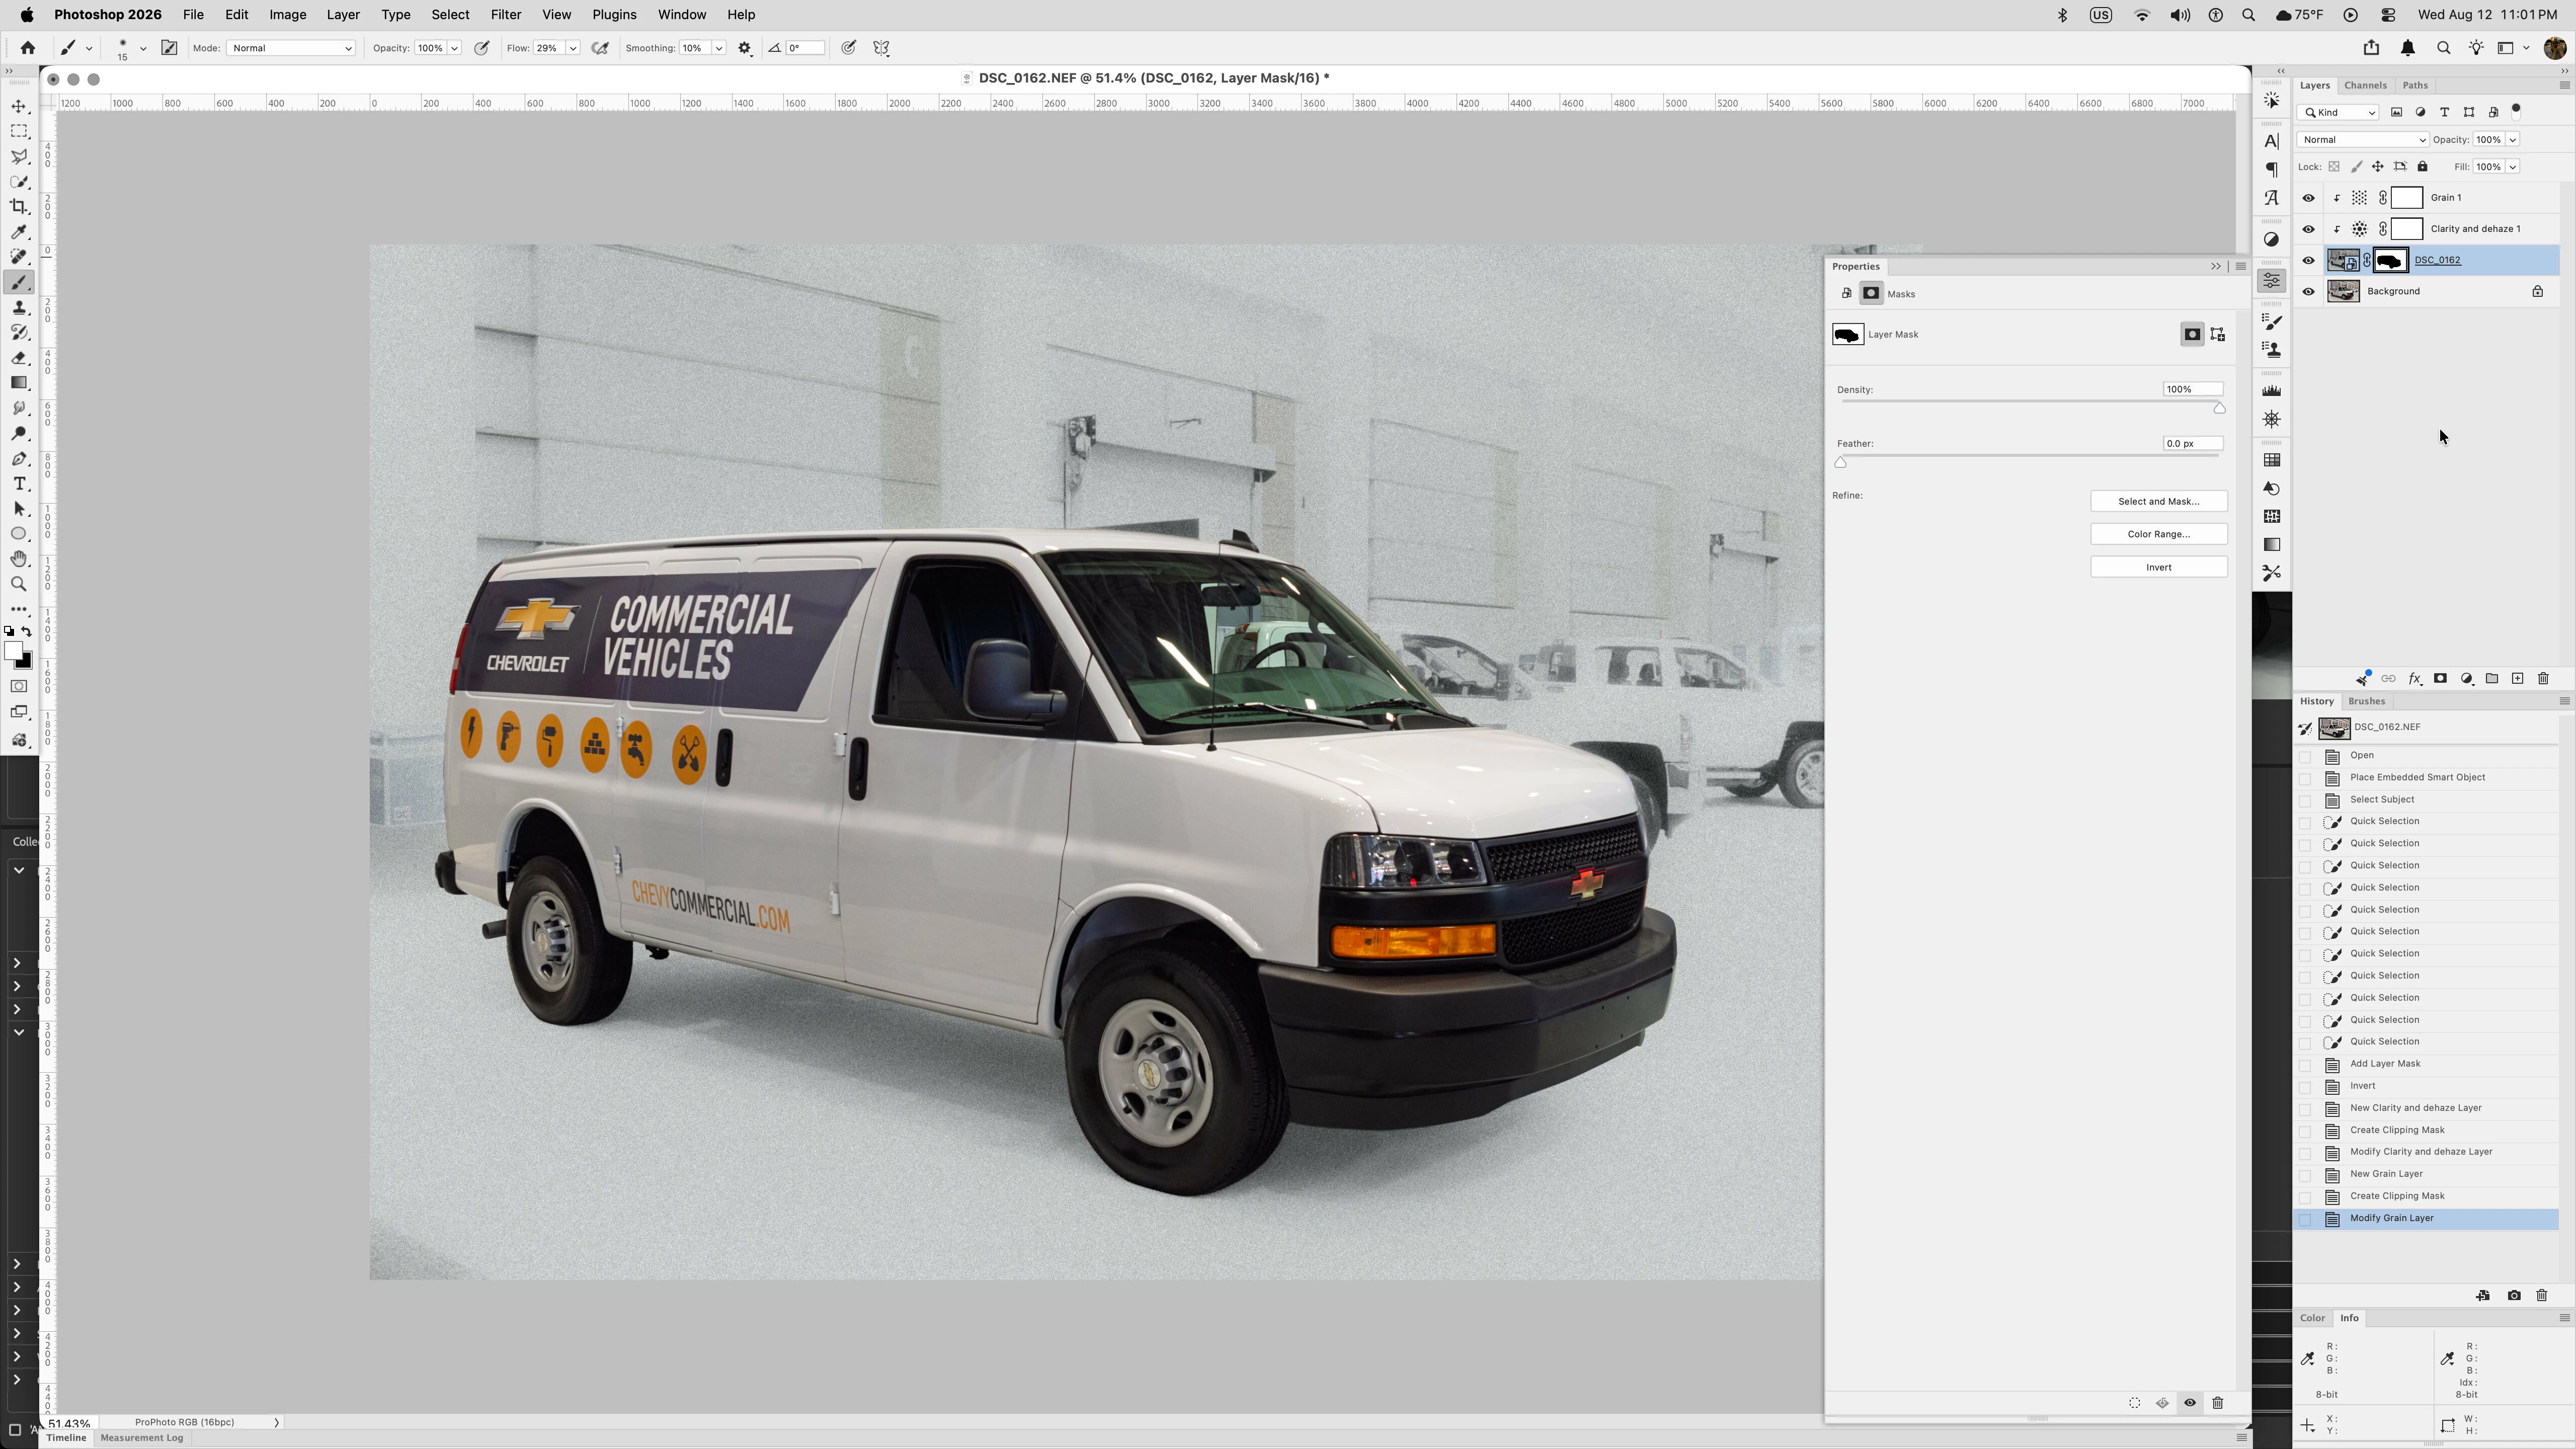Enable airbrush-style build-up effects
This screenshot has width=2576, height=1449.
(x=600, y=48)
